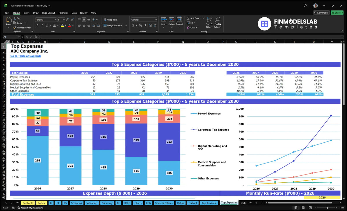Click the Comma Style icon
The image size is (347, 211).
tap(145, 25)
